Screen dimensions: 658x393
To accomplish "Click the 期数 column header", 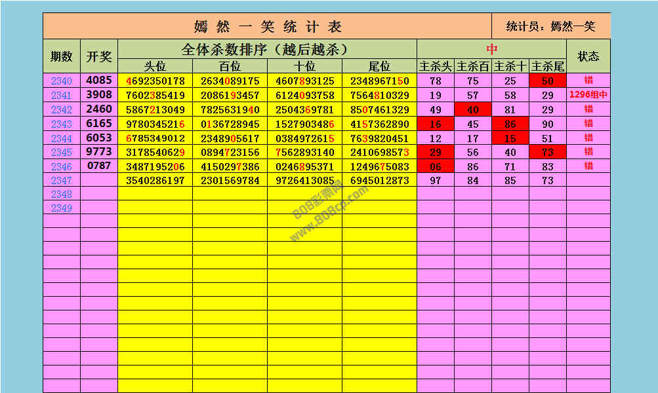I will click(x=62, y=56).
